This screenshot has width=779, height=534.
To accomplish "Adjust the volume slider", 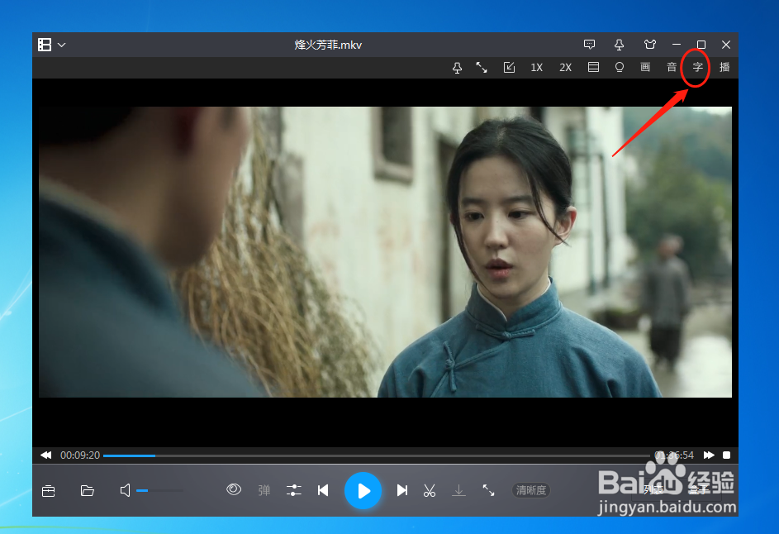I will [x=159, y=491].
